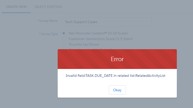The height and width of the screenshot is (108, 193).
Task: Click the 'Net Promoter System (0-10 Scale)' label text
Action: click(98, 33)
